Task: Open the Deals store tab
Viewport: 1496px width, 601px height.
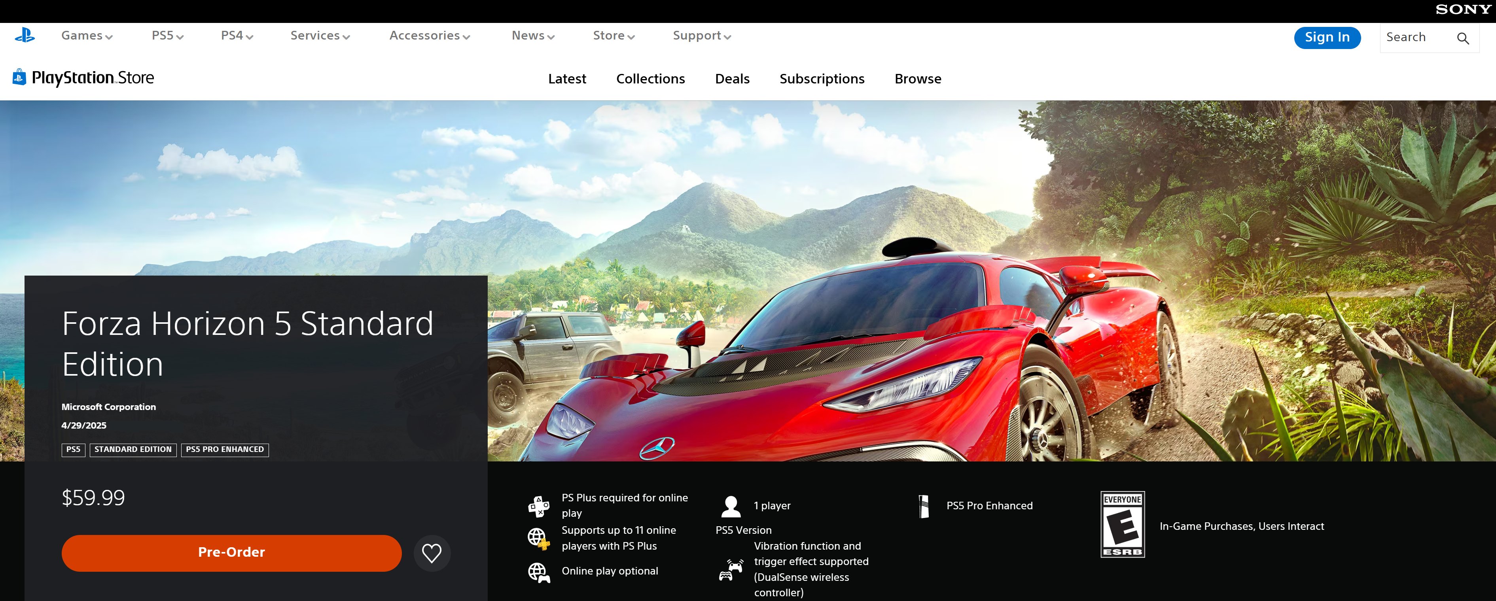Action: 732,79
